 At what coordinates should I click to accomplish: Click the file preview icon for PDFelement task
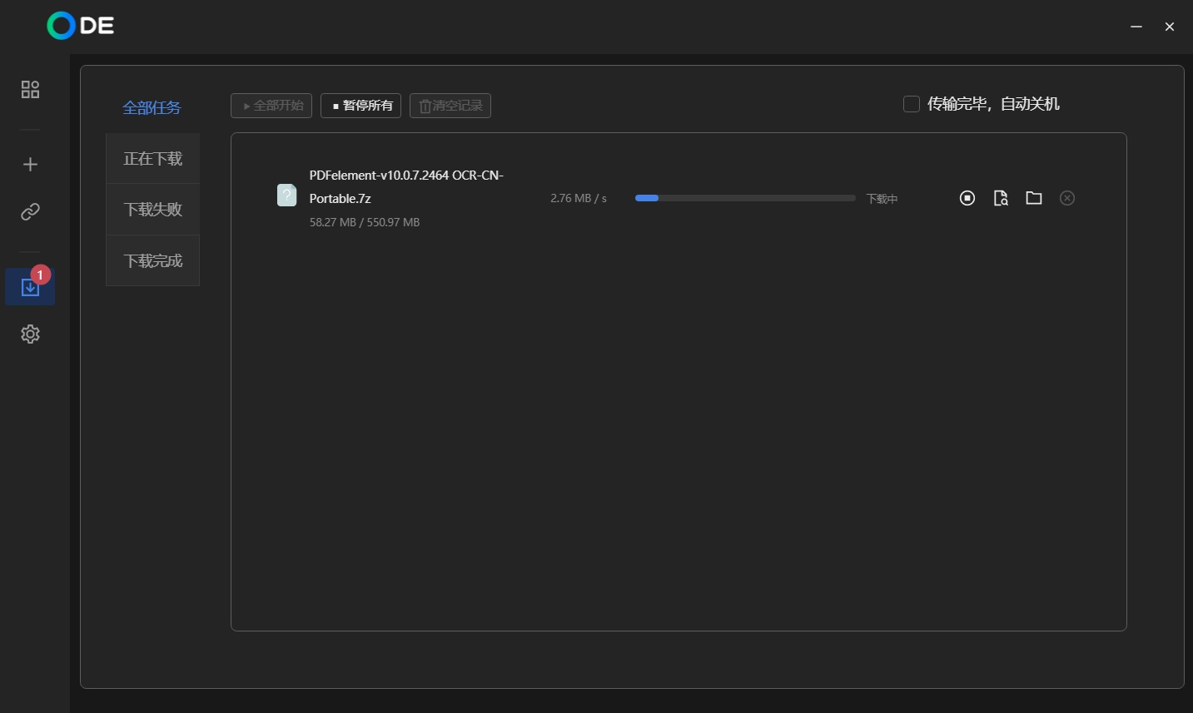[1001, 198]
